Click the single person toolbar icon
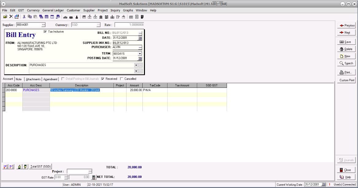The image size is (358, 188). point(77,17)
